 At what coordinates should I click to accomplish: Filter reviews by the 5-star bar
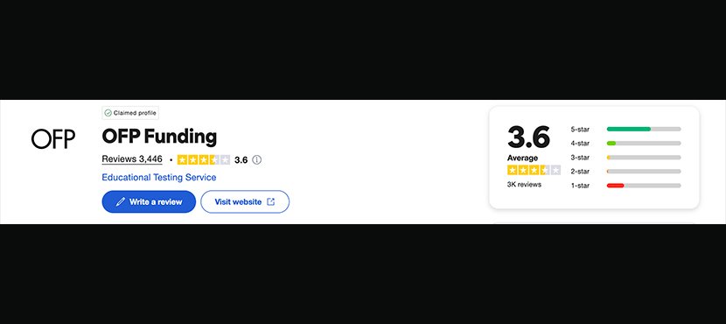click(625, 129)
